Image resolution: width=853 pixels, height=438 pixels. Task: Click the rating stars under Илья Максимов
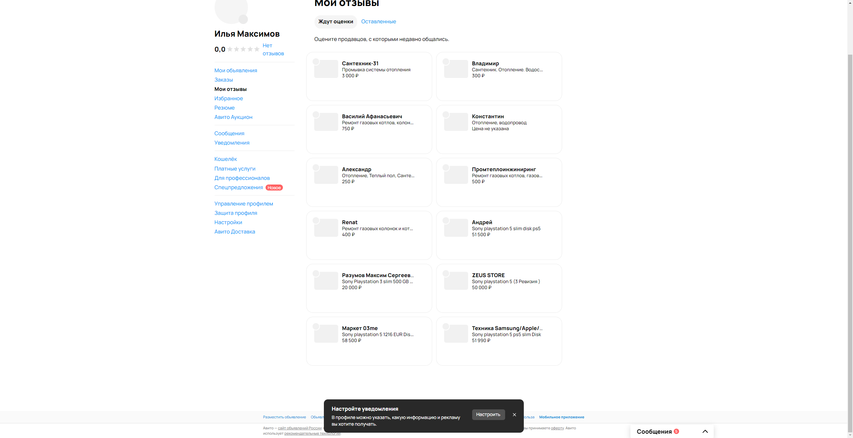243,49
